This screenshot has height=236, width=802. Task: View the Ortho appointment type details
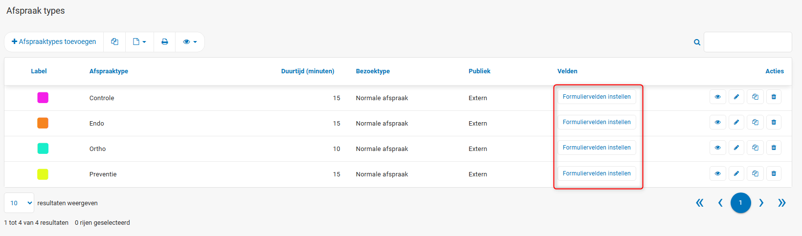[x=717, y=148]
